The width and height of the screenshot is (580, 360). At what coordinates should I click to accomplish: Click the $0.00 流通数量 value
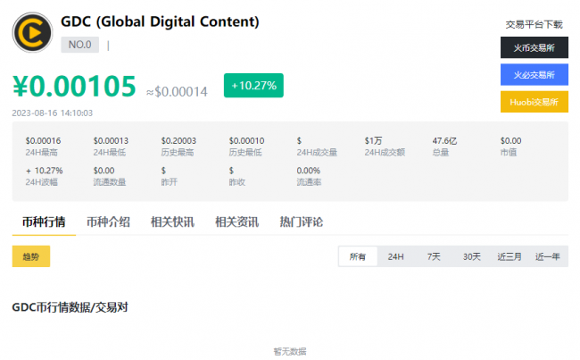[104, 171]
